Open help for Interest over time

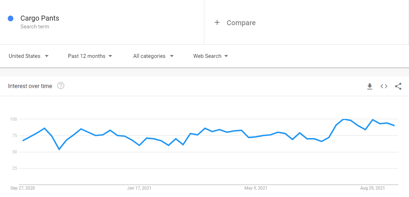coord(61,86)
